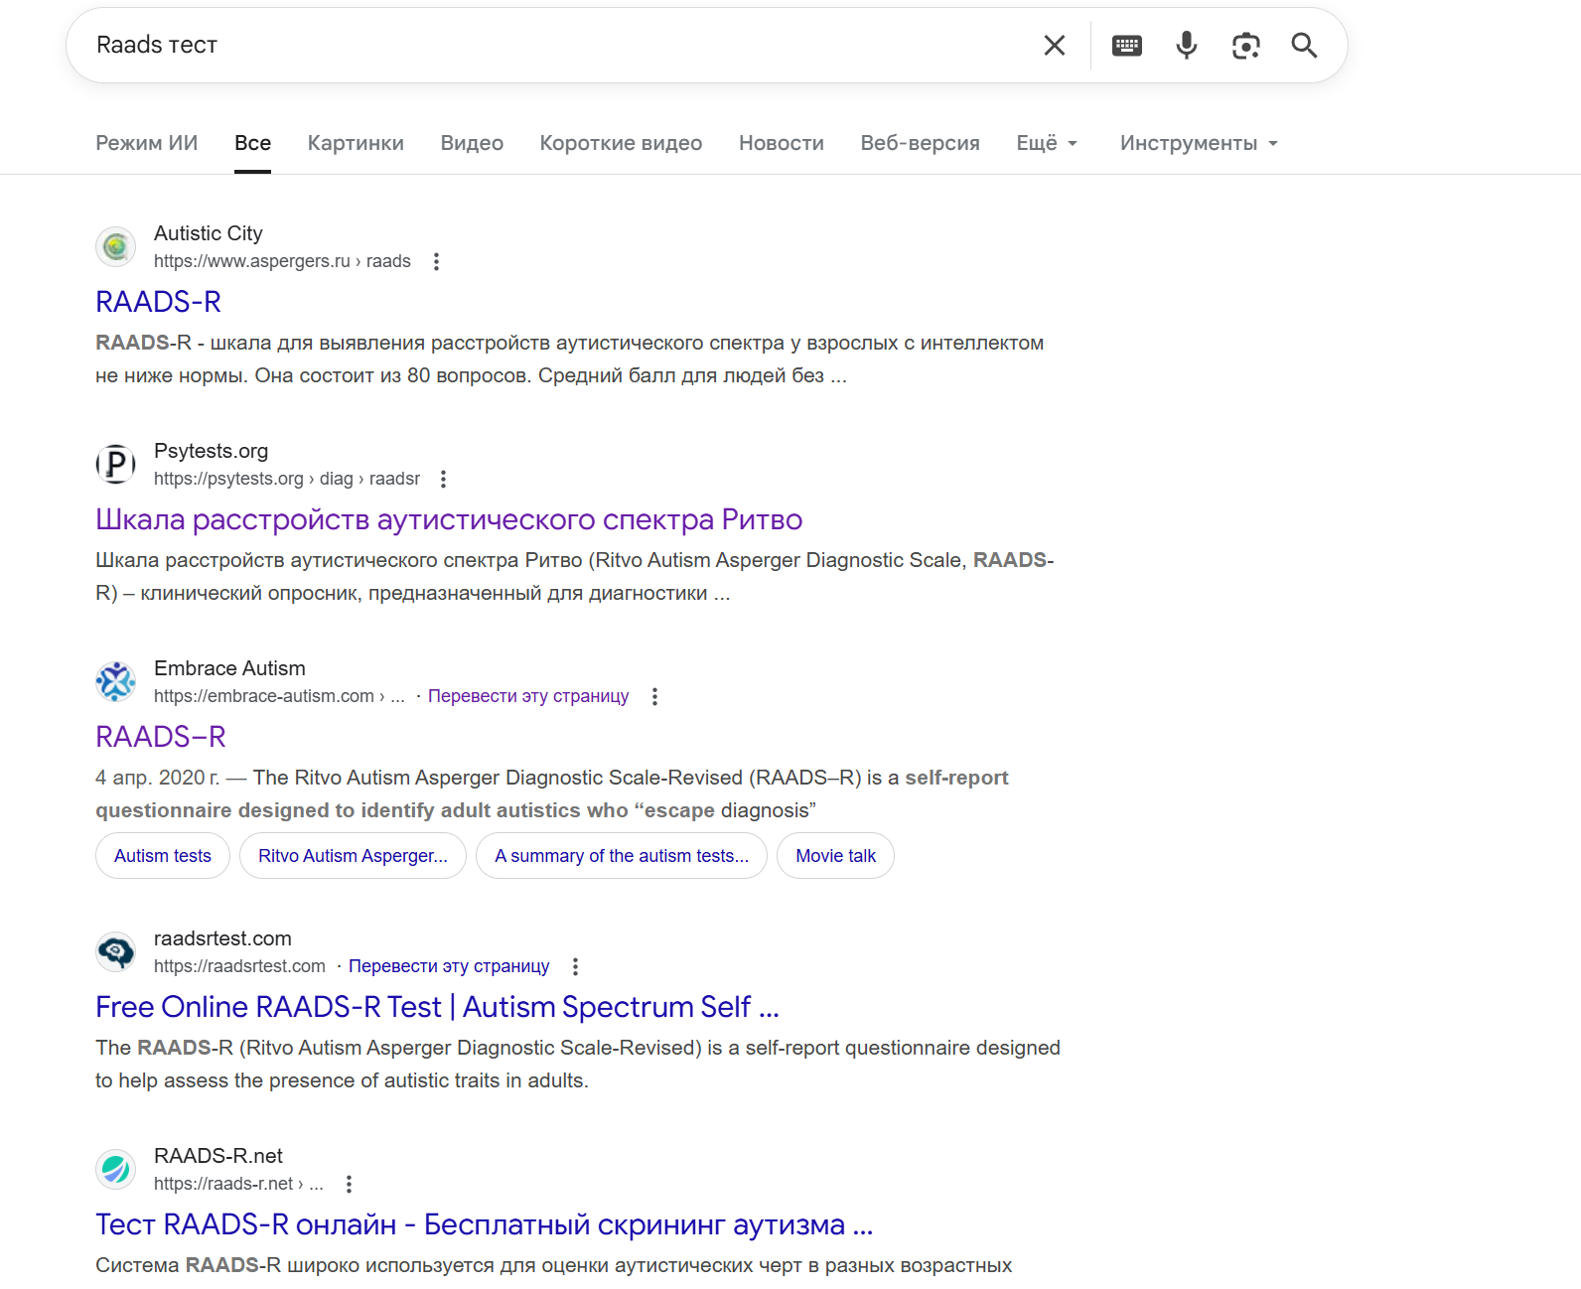Select the Все tab
Viewport: 1581px width, 1289px height.
click(252, 143)
